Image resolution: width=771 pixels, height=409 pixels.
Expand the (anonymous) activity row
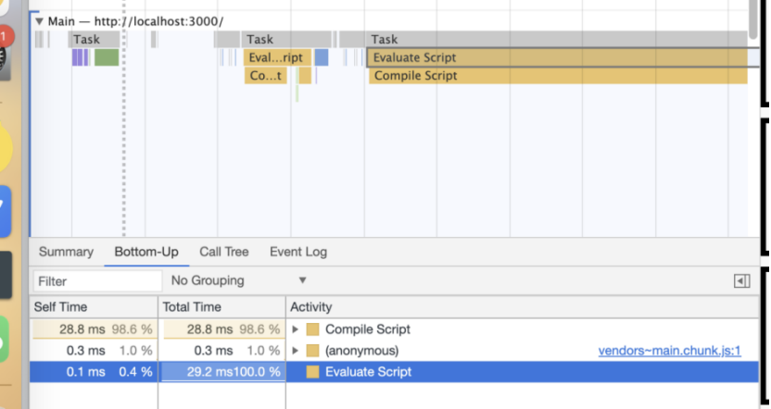point(296,351)
